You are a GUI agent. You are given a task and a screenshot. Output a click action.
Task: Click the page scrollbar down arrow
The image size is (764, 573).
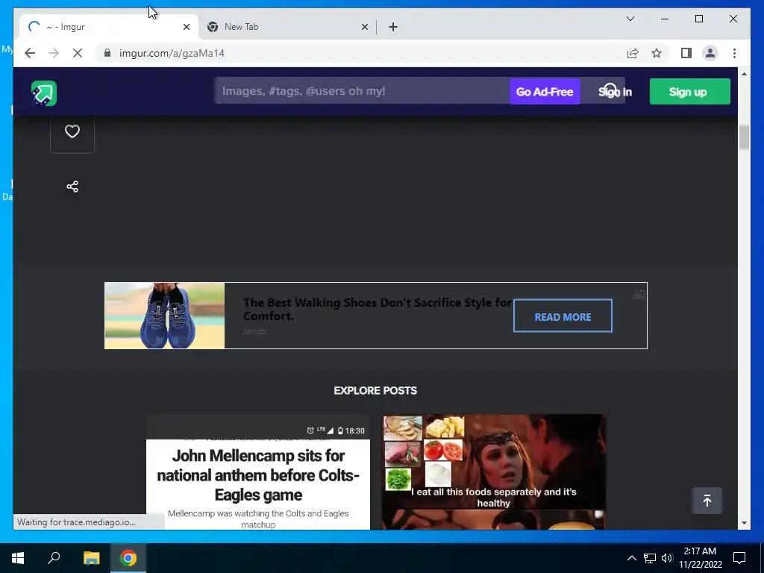tap(744, 523)
